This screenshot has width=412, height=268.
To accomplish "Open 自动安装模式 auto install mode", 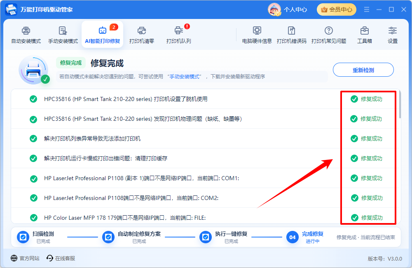I will tap(26, 35).
